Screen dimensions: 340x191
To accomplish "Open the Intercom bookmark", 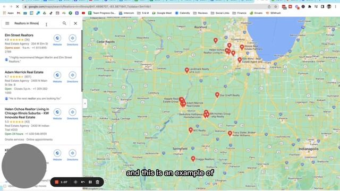I will pos(126,13).
